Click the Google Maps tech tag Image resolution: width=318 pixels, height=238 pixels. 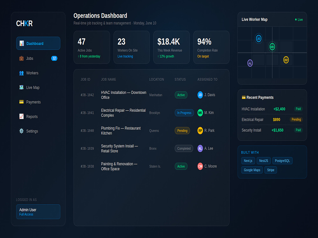(252, 170)
